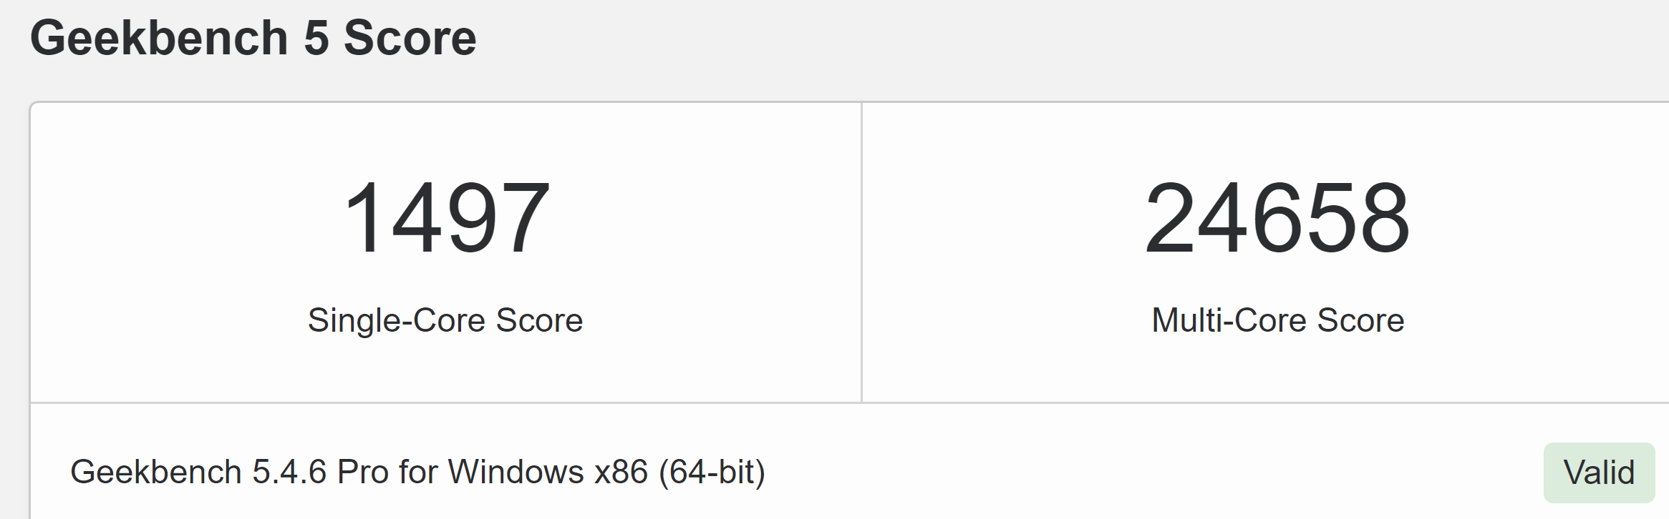The image size is (1669, 519).
Task: Click the Single-Core Score label
Action: click(445, 320)
